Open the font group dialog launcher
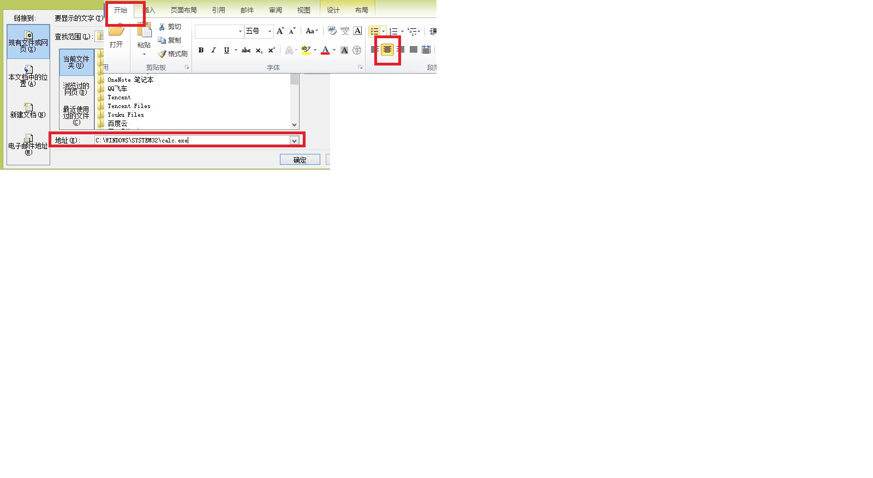Image resolution: width=873 pixels, height=478 pixels. 360,68
